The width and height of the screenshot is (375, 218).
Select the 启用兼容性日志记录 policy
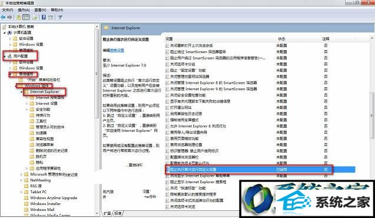186,114
